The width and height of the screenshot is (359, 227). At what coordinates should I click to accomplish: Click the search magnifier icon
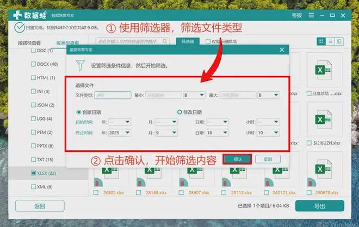click(165, 41)
